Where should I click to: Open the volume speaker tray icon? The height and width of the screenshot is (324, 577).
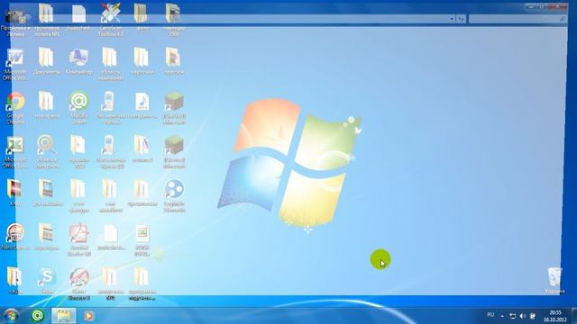pos(523,316)
